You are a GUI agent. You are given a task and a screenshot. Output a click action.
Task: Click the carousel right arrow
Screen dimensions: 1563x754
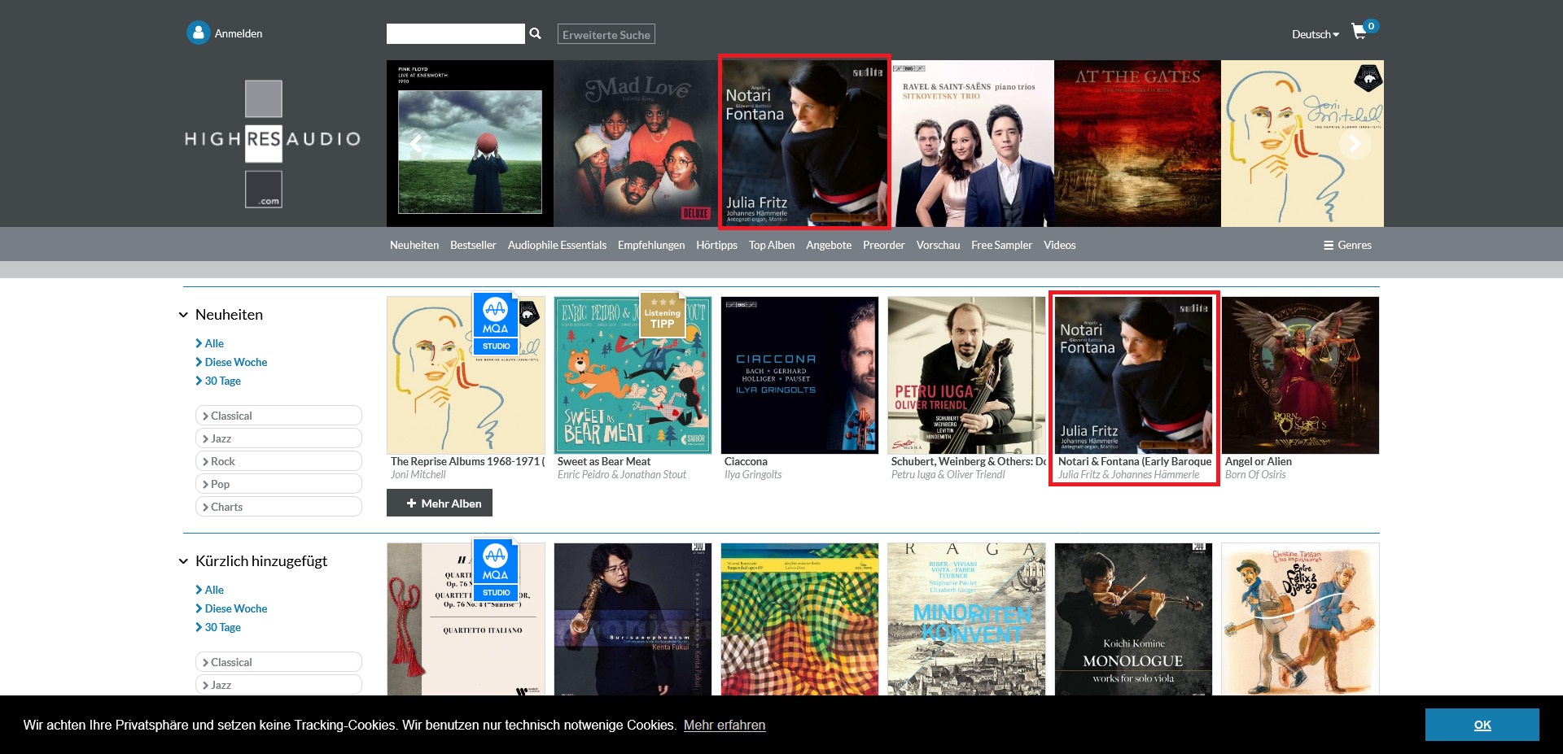(x=1355, y=144)
